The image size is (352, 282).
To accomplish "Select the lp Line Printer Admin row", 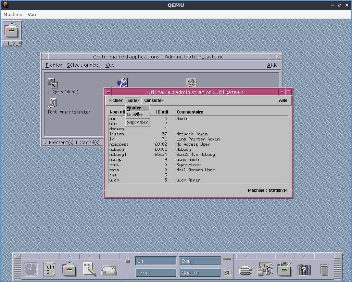I will coord(199,139).
